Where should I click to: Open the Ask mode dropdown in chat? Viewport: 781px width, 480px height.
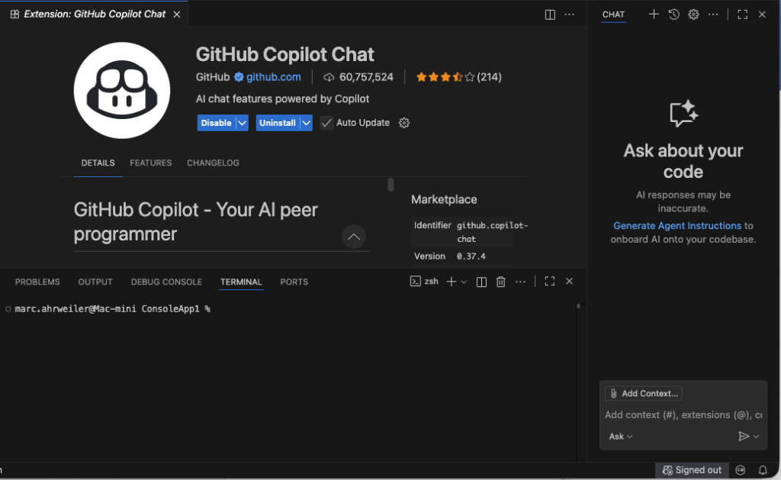pos(621,437)
